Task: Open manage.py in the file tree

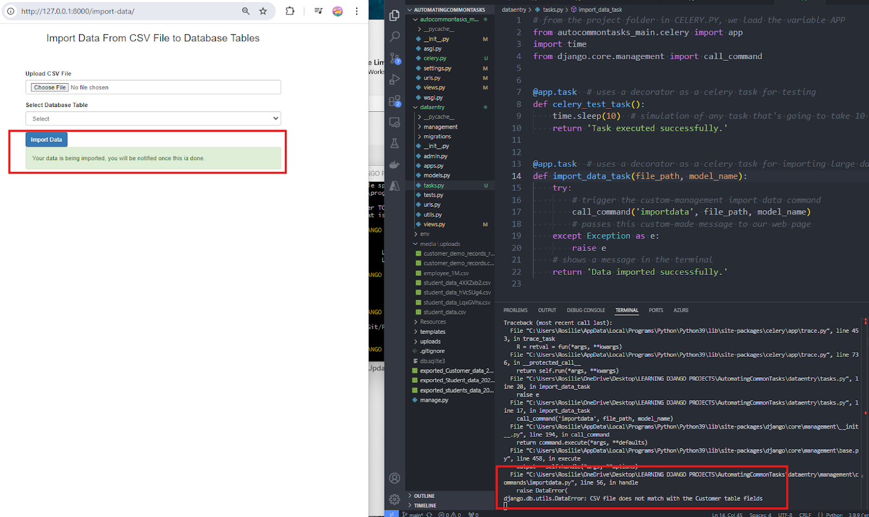Action: tap(434, 400)
